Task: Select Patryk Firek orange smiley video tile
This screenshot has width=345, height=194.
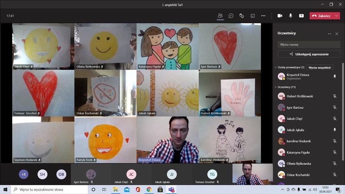Action: (105, 140)
